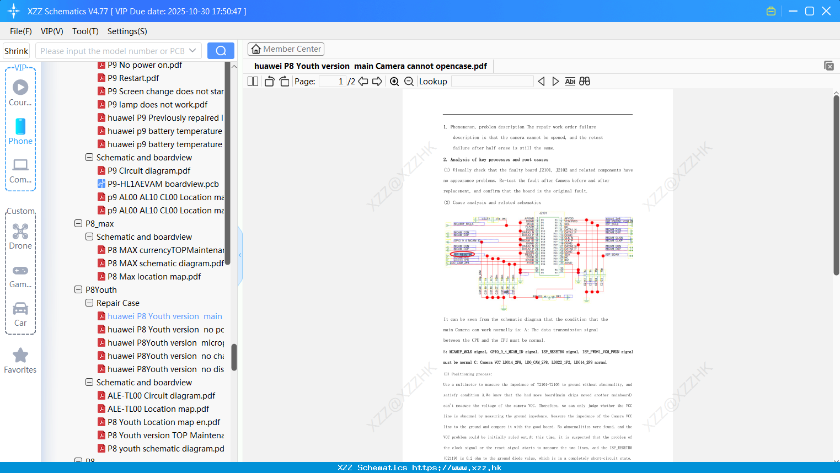The height and width of the screenshot is (473, 840).
Task: Open the Tool(T) menu
Action: click(x=85, y=31)
